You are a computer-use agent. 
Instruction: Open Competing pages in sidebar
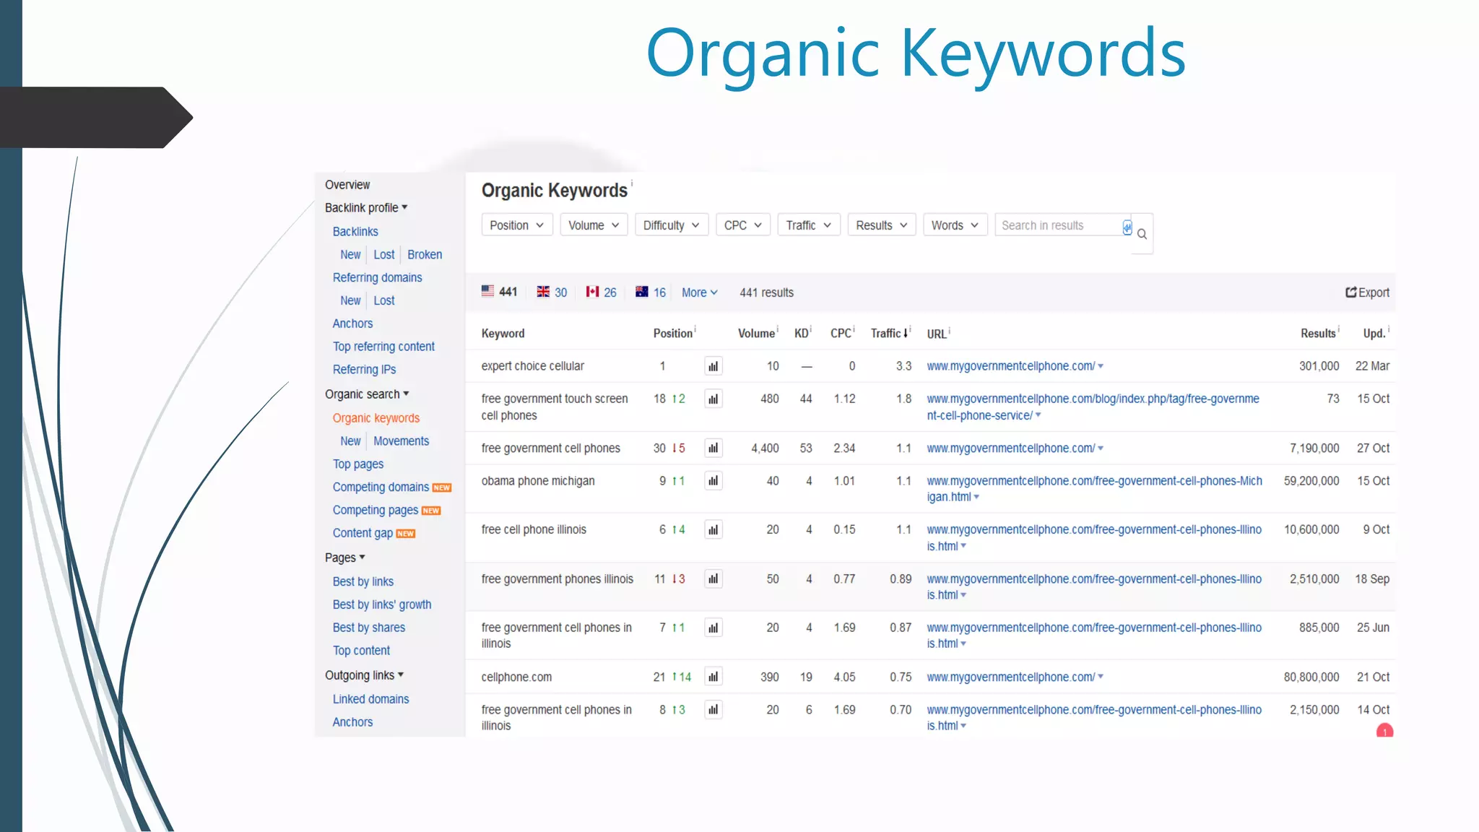375,511
